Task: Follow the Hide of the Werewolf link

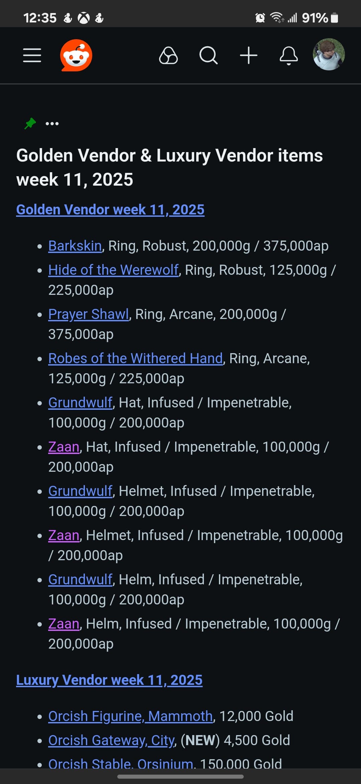Action: 113,270
